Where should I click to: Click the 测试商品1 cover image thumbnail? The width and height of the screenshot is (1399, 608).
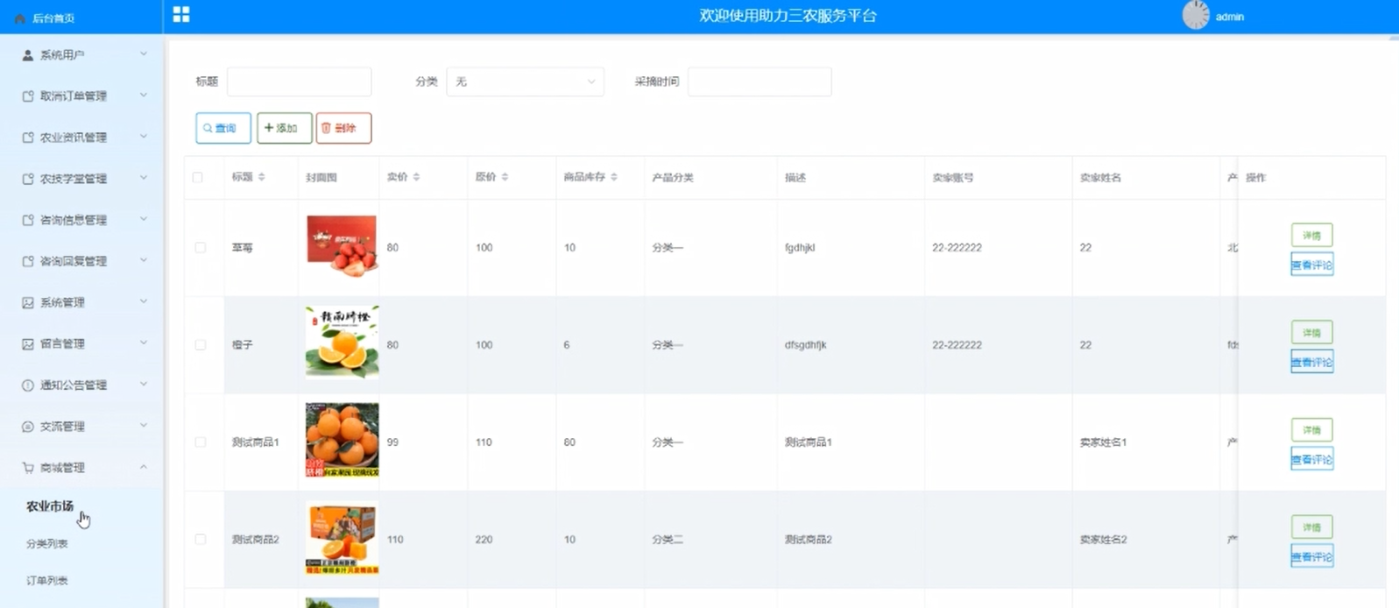tap(342, 440)
